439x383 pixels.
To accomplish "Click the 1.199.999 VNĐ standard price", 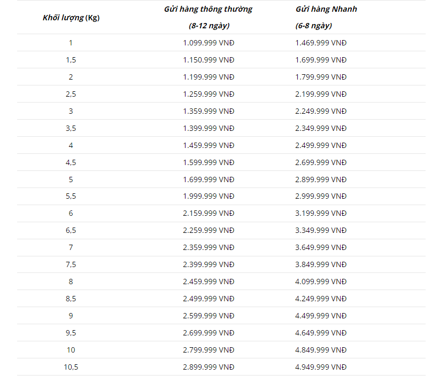I will pyautogui.click(x=209, y=77).
